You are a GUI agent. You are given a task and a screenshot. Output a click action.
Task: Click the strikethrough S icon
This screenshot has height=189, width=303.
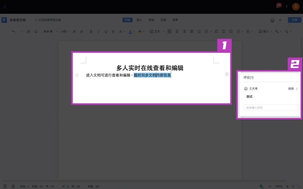click(x=113, y=32)
